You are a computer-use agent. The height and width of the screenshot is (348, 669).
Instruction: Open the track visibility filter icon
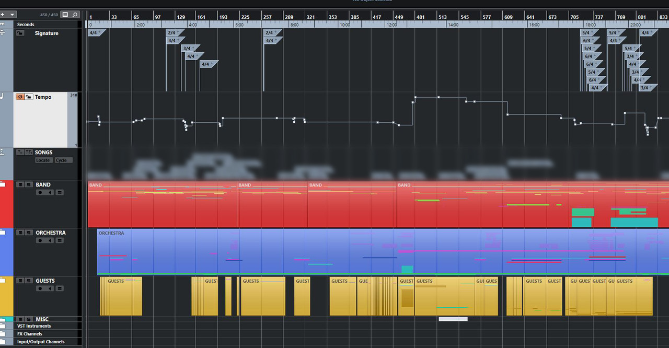(x=65, y=15)
